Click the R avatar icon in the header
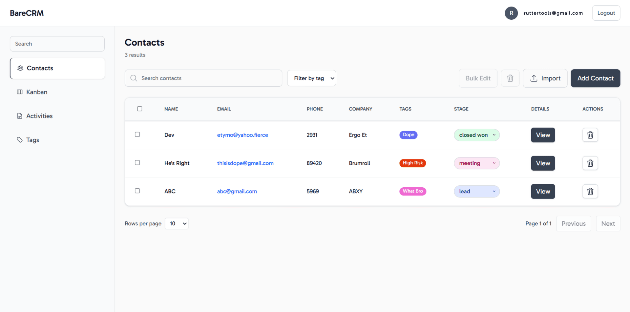630x312 pixels. point(511,13)
